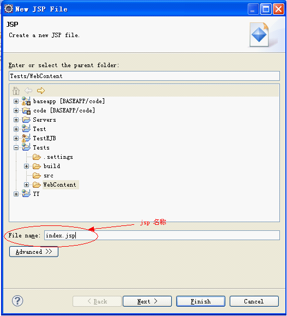Click the YY project icon
Image resolution: width=287 pixels, height=316 pixels.
(26, 193)
